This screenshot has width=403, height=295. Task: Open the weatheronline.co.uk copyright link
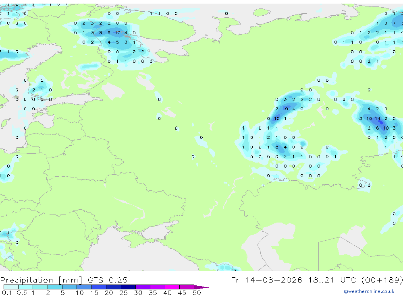coord(369,291)
